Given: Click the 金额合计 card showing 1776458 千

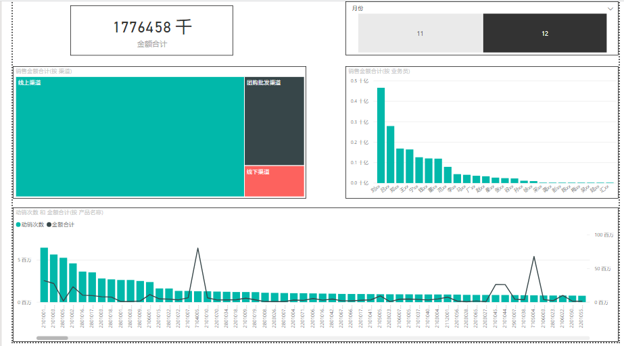Looking at the screenshot, I should click(151, 30).
